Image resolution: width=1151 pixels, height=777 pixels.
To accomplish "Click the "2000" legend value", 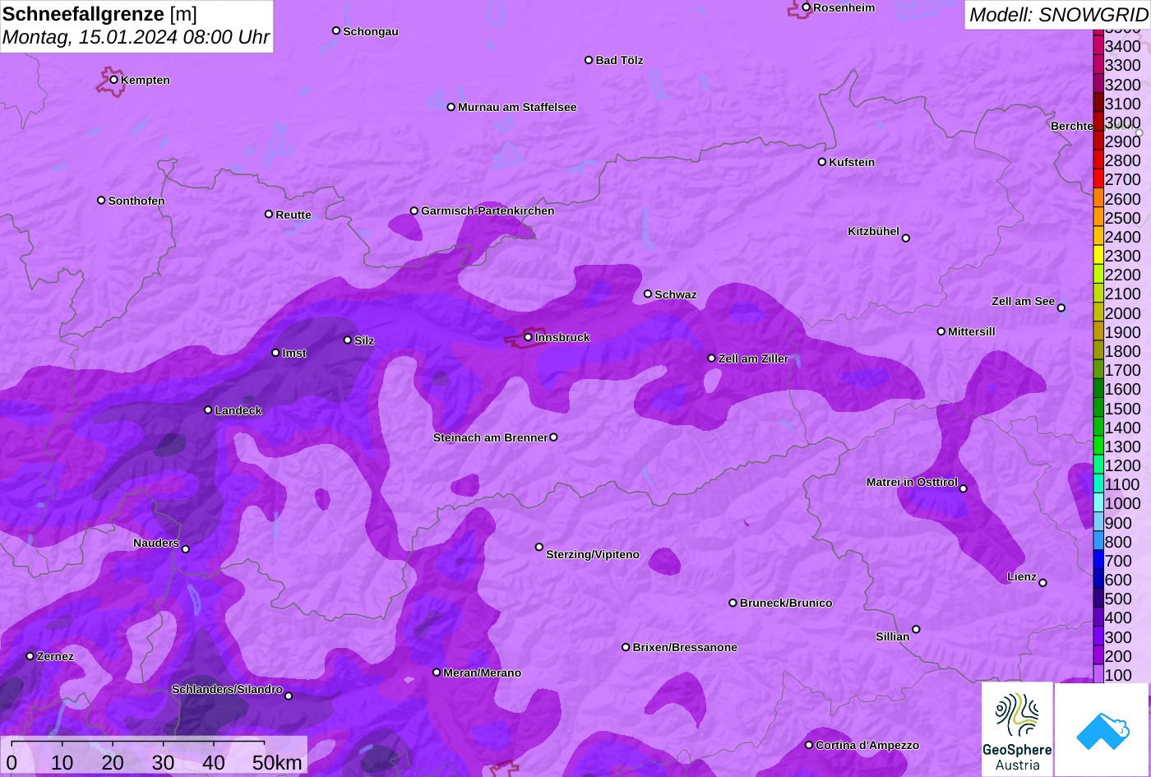I will click(1123, 313).
